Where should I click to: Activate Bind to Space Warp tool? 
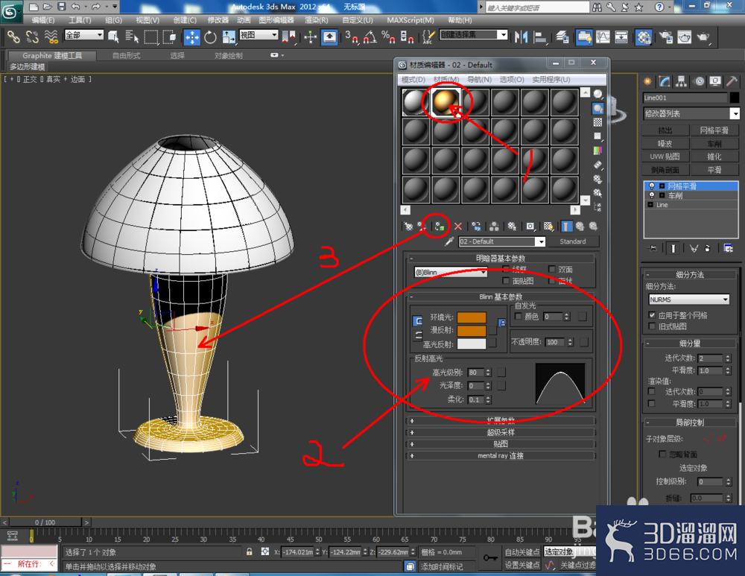[x=51, y=37]
